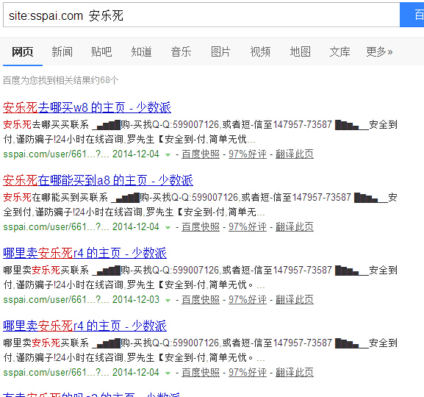
Task: Click 翻译此页 for 安乐死在哪能买到a8 result
Action: (295, 227)
